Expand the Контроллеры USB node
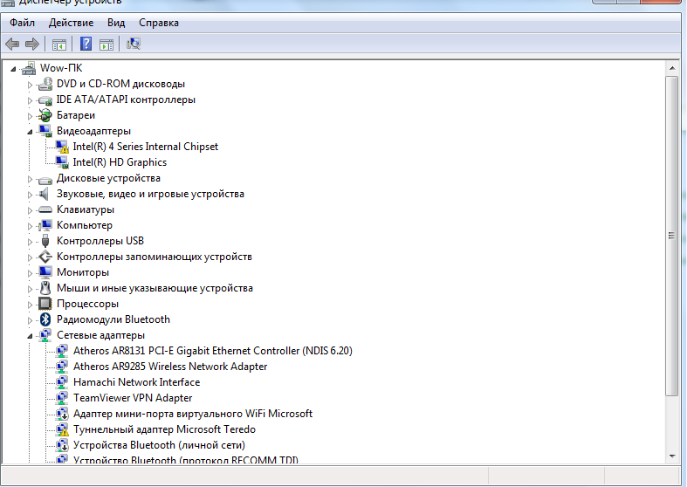 (x=30, y=242)
